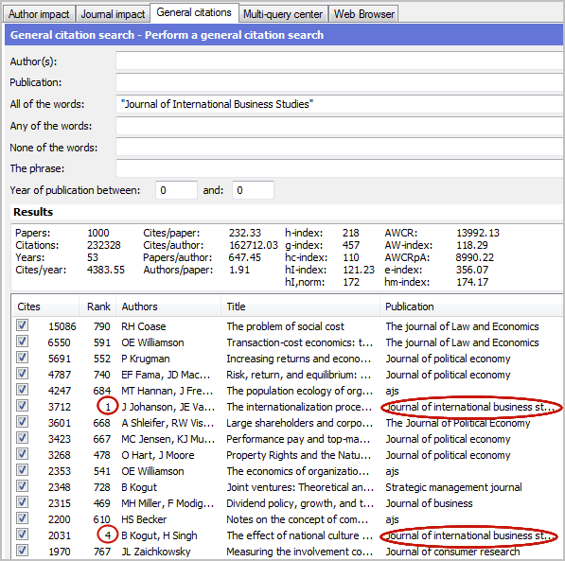The width and height of the screenshot is (565, 561).
Task: Toggle checkbox for J Johanson row
Action: pos(22,406)
